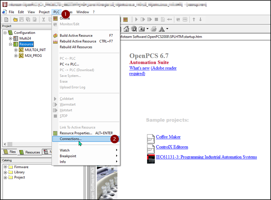This screenshot has width=271, height=200.
Task: Click the ControlX Editoren document icon
Action: click(x=151, y=149)
